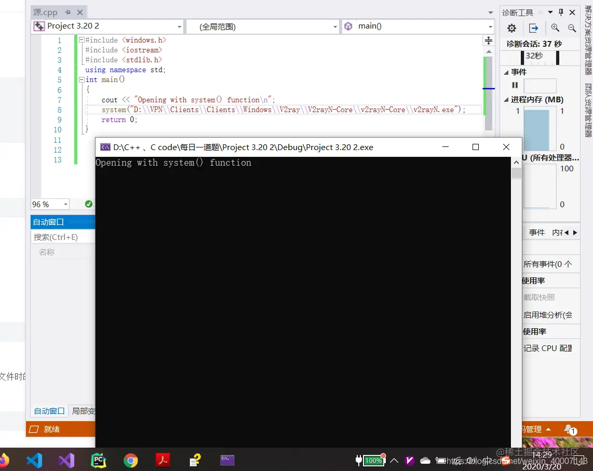
Task: Click the 搜索(Ctrl+E) search field
Action: [x=63, y=237]
